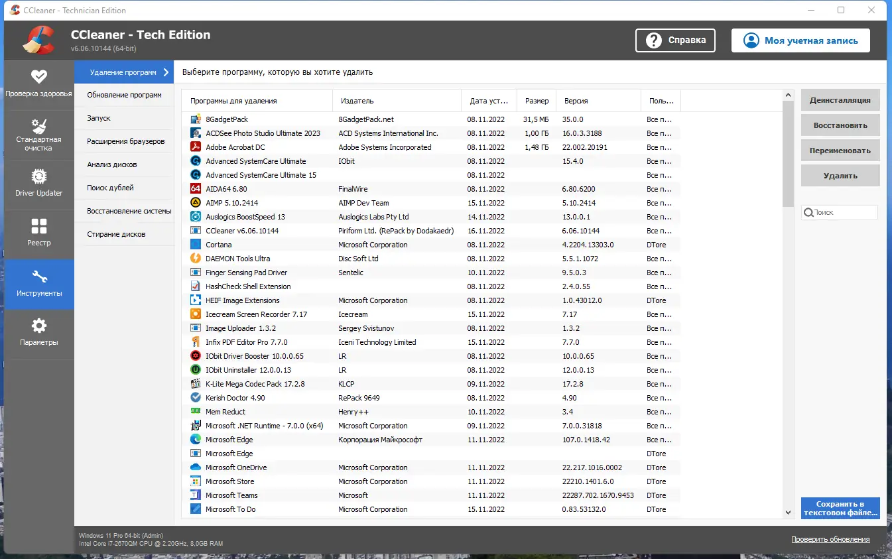Switch to Обновление программ
Viewport: 892px width, 559px height.
point(124,95)
